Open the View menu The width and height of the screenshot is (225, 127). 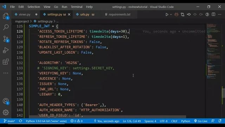(47, 7)
